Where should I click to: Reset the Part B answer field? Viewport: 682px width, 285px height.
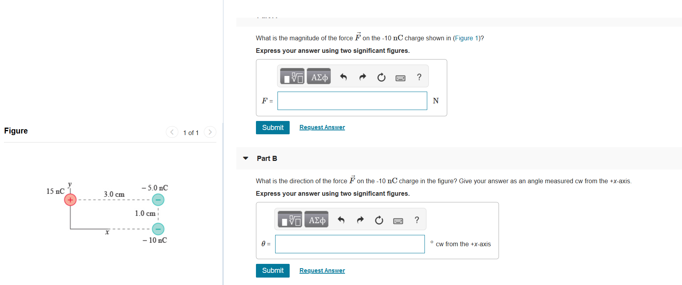(x=379, y=220)
